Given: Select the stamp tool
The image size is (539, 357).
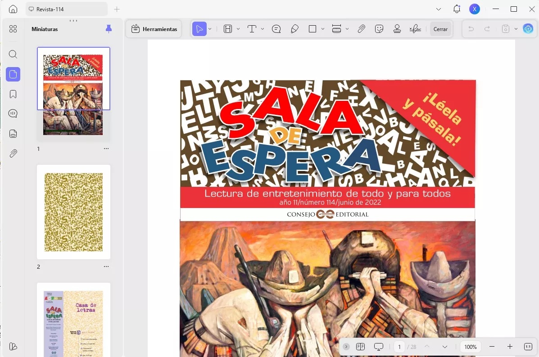Looking at the screenshot, I should (x=397, y=29).
